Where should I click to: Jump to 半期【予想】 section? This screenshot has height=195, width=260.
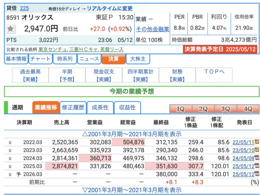(67, 75)
